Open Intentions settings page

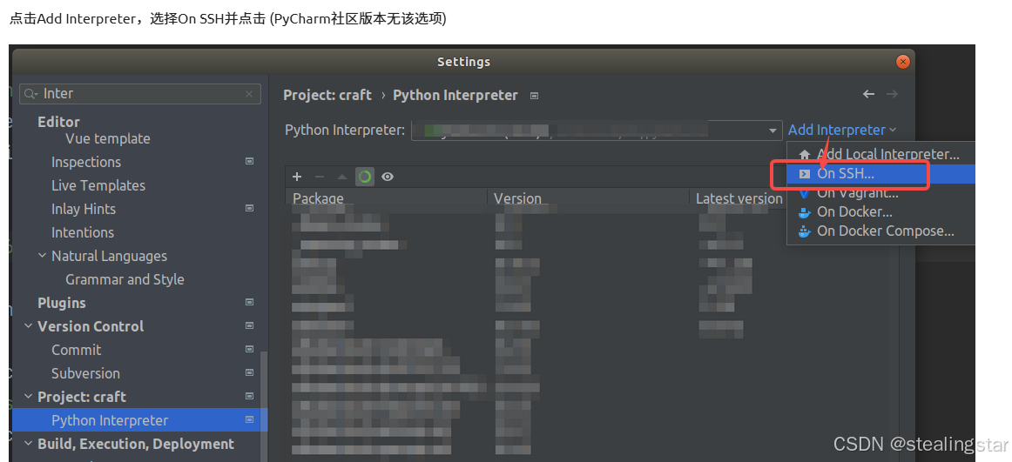click(x=83, y=232)
